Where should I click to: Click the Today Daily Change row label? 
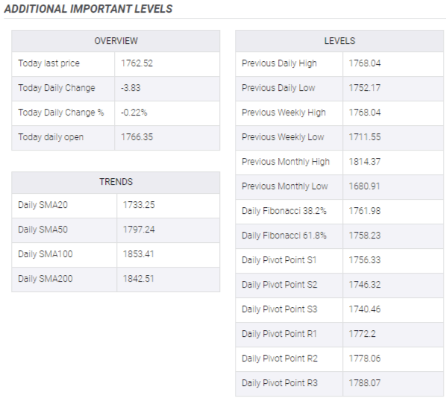tap(57, 88)
